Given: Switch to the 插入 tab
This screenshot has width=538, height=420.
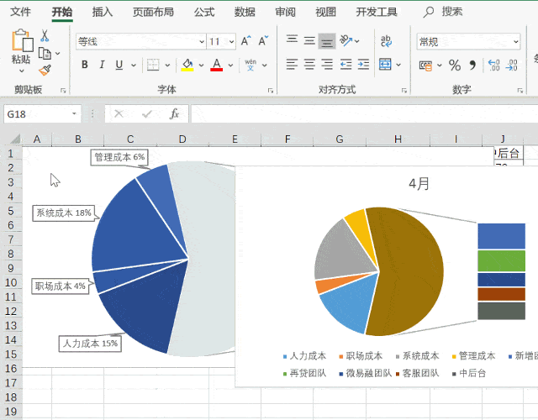Looking at the screenshot, I should coord(103,12).
